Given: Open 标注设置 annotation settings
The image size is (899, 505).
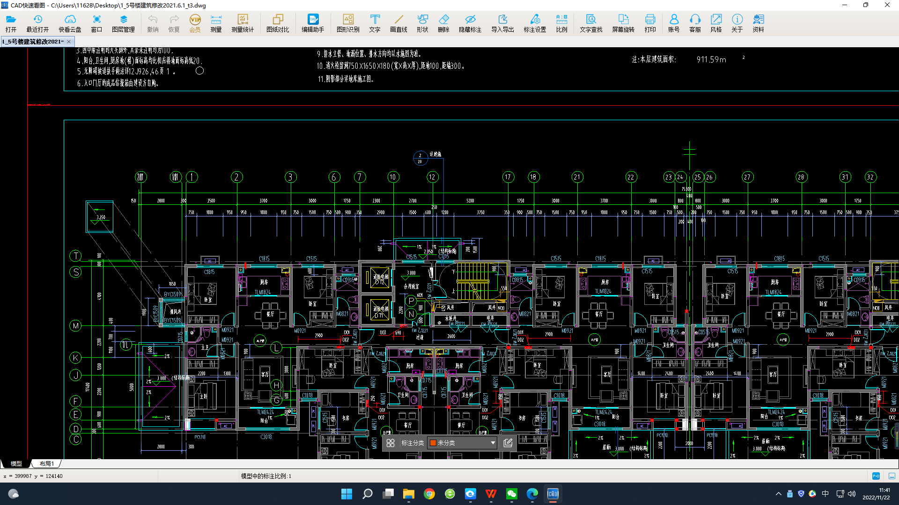Looking at the screenshot, I should point(535,23).
